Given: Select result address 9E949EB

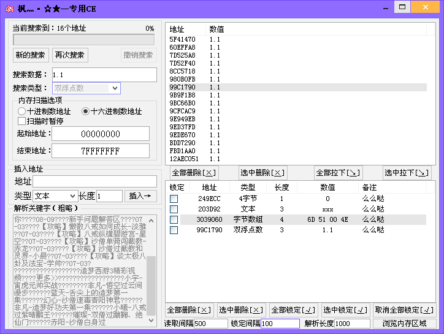Looking at the screenshot, I should 182,119.
